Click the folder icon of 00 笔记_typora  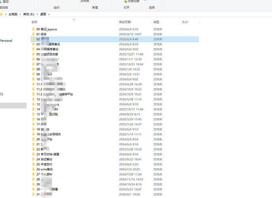(x=33, y=29)
